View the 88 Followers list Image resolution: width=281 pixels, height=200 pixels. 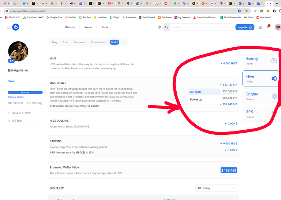point(15,103)
